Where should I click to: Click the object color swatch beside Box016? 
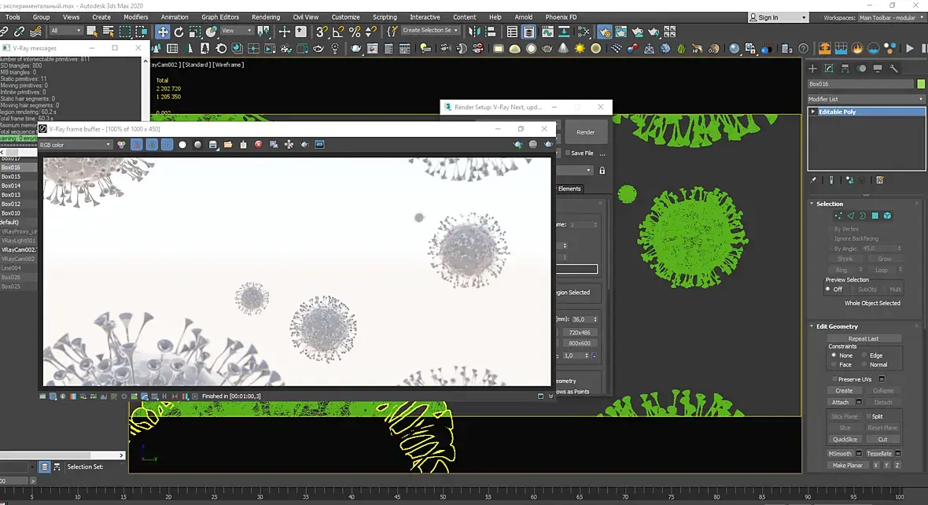tap(921, 84)
